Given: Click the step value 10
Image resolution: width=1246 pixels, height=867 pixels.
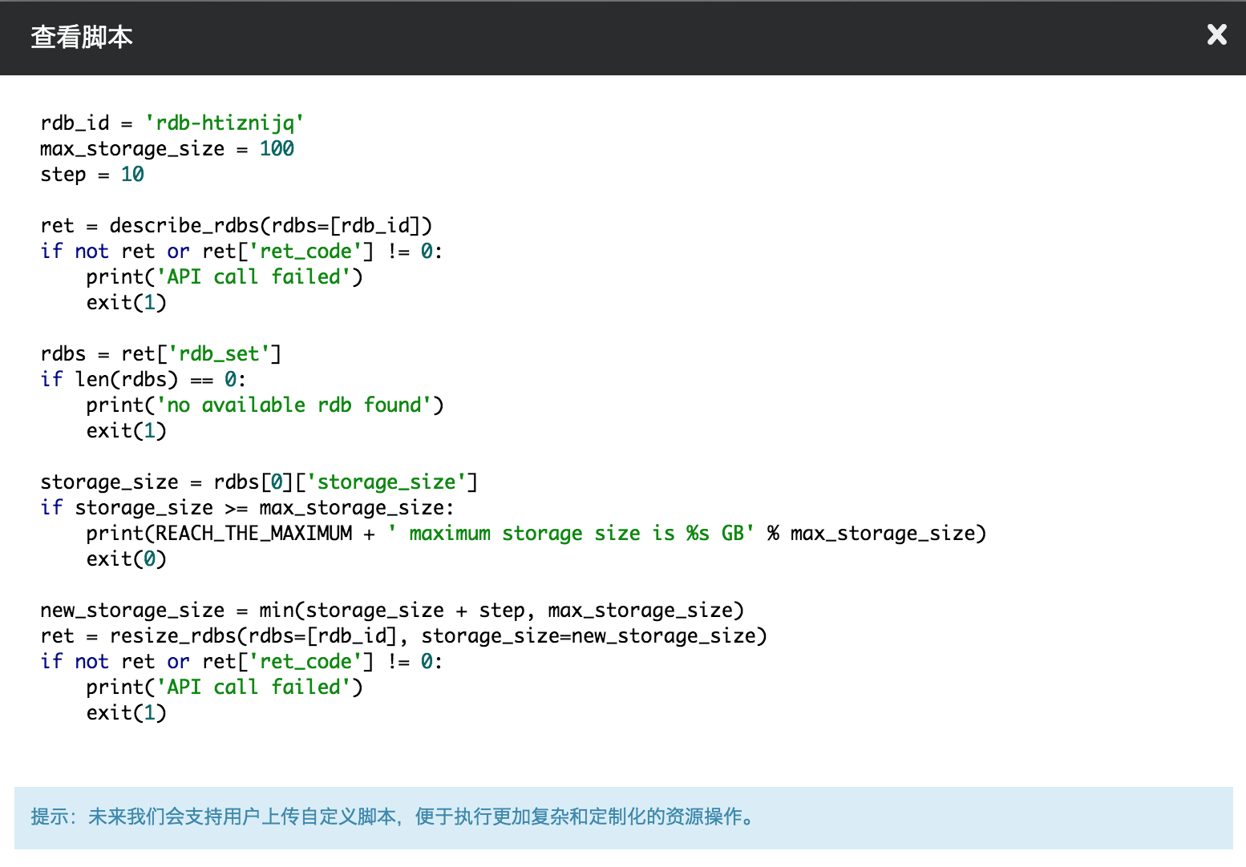Looking at the screenshot, I should (x=132, y=174).
